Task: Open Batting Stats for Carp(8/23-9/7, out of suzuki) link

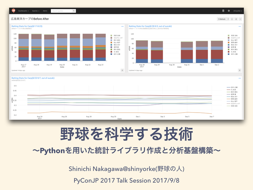Action: [x=33, y=78]
